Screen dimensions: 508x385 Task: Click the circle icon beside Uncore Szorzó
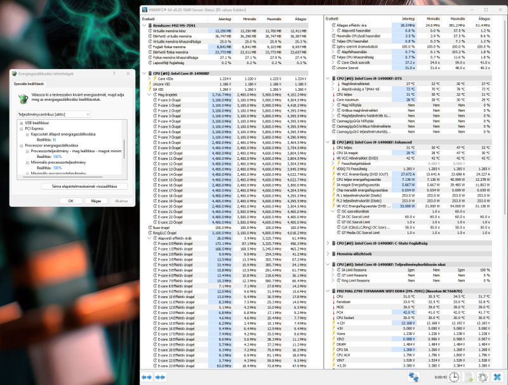coord(333,68)
